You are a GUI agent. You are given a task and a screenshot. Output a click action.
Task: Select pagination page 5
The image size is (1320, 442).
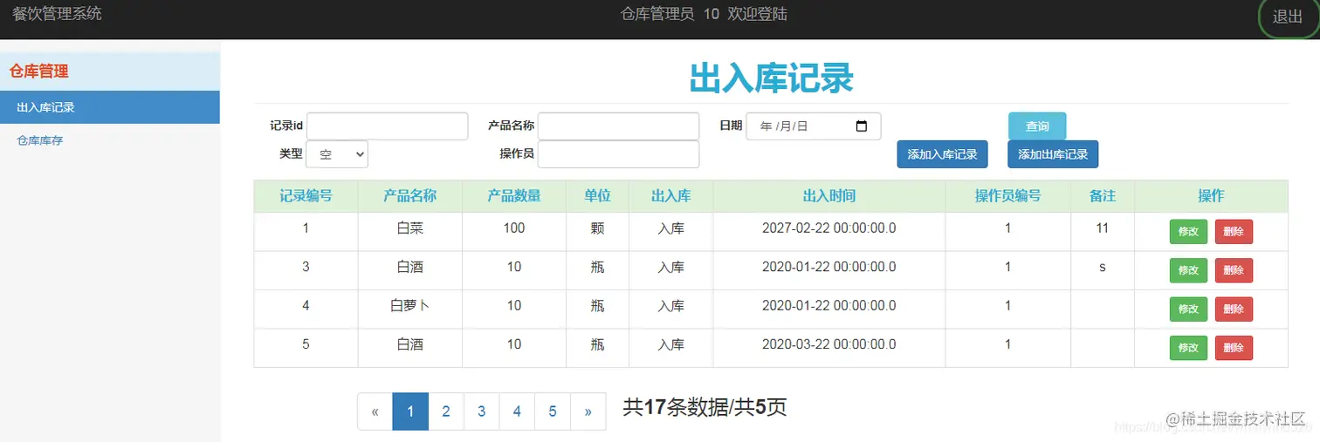tap(553, 411)
